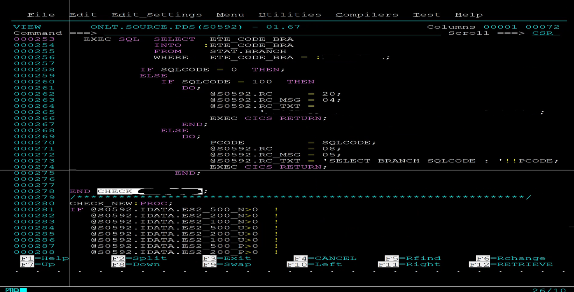This screenshot has width=574, height=292.
Task: Click the 'IF SQLCODE = 0 THEN;' statement
Action: [212, 69]
